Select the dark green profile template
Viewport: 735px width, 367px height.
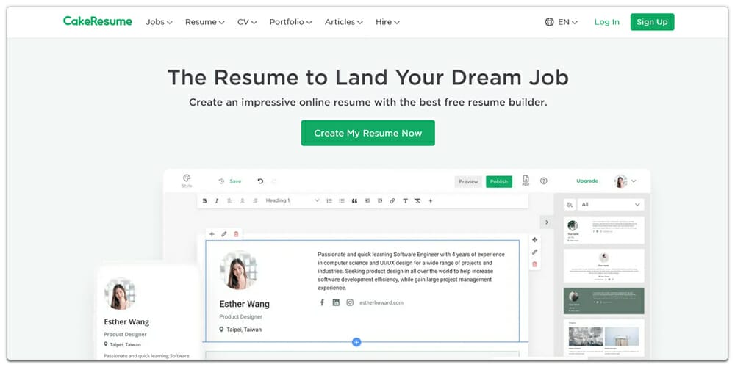coord(603,300)
